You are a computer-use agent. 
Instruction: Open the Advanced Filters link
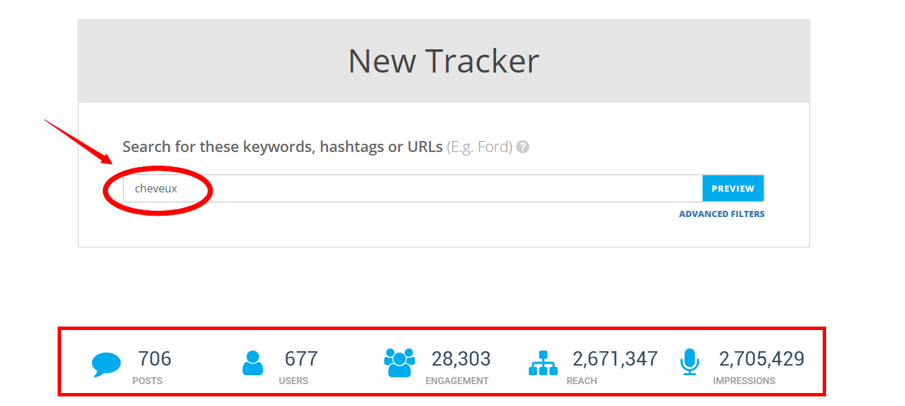tap(721, 214)
